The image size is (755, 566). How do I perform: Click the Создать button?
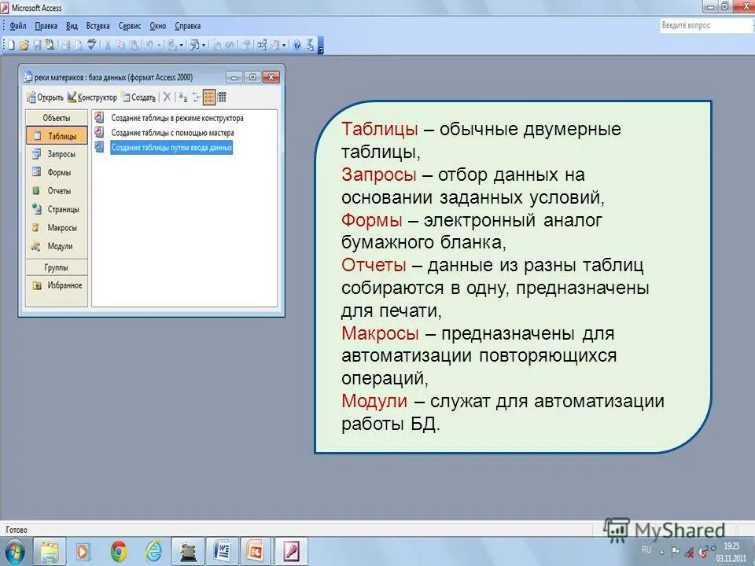click(x=139, y=97)
